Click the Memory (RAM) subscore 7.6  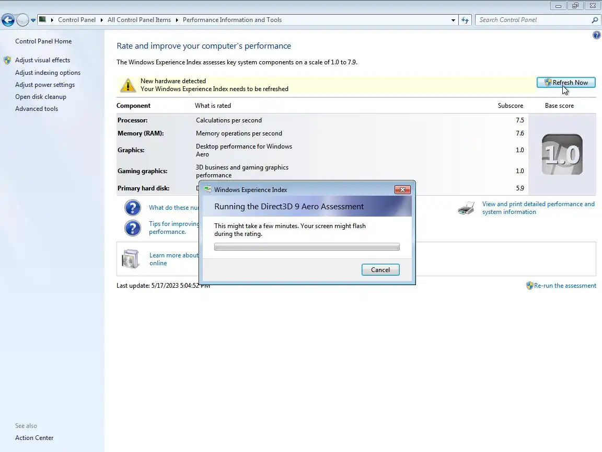(520, 133)
